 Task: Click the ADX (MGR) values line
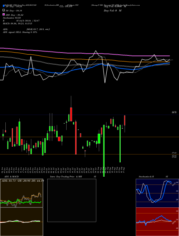(26, 29)
